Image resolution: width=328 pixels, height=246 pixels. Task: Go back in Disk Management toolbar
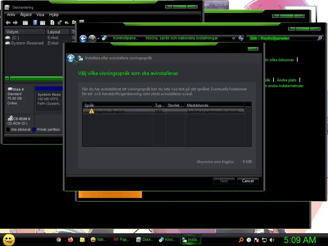point(8,23)
